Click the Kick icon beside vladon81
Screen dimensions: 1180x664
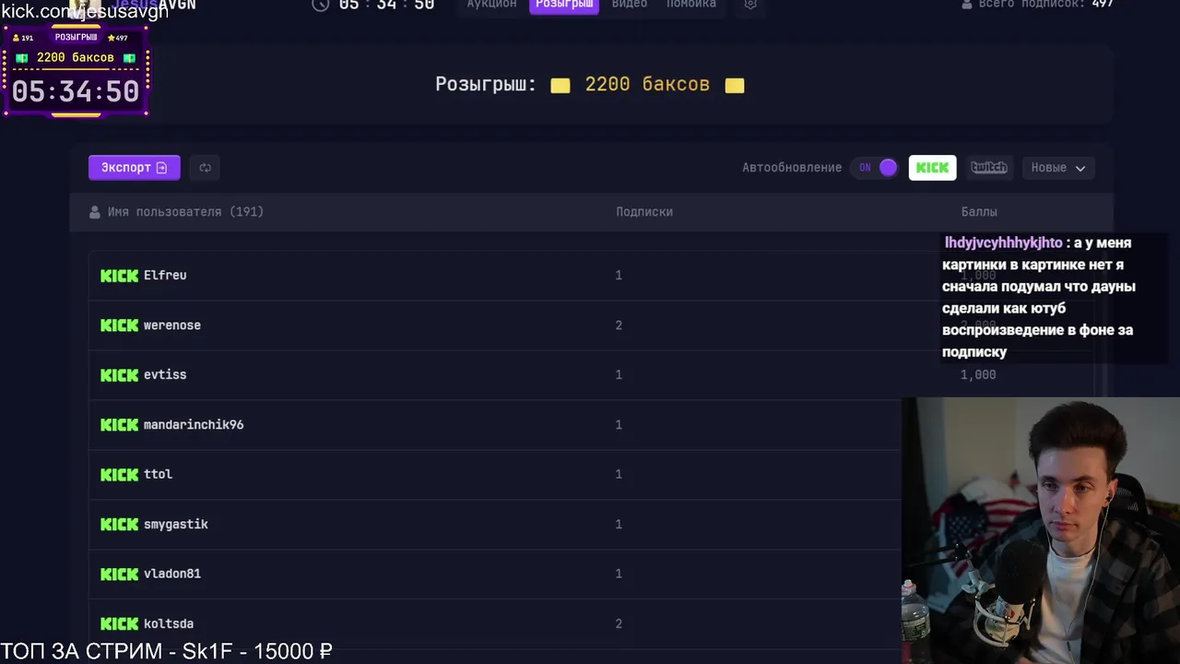119,575
